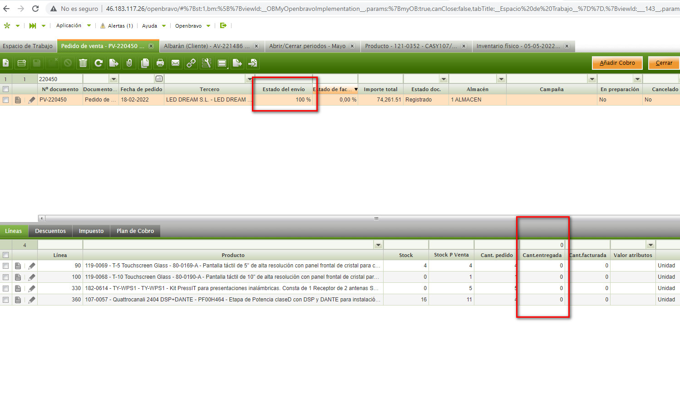Tick the checkbox for order PV-220450

tap(6, 100)
